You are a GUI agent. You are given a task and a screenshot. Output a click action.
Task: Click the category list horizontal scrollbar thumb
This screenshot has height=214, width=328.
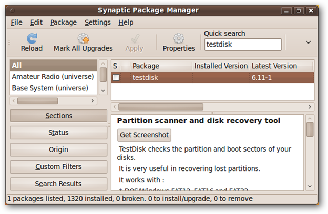[38, 101]
